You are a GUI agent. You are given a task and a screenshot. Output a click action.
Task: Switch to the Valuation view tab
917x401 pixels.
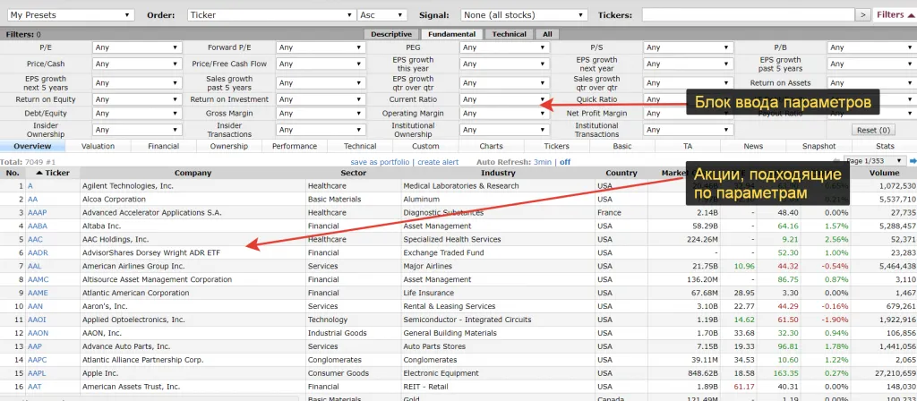[98, 146]
